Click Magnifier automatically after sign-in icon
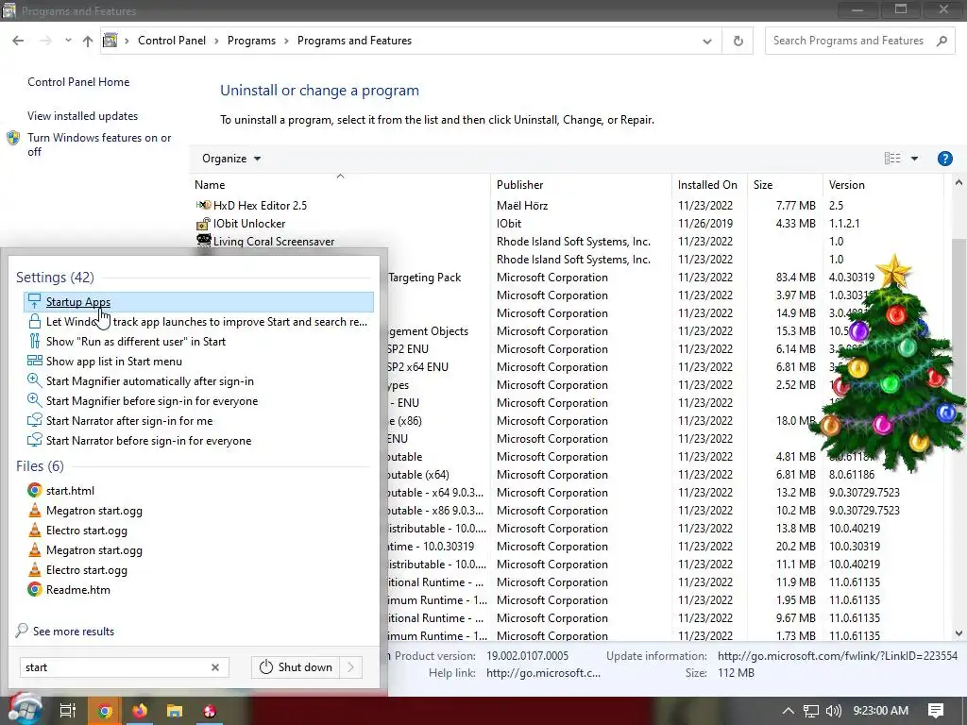 [x=35, y=380]
